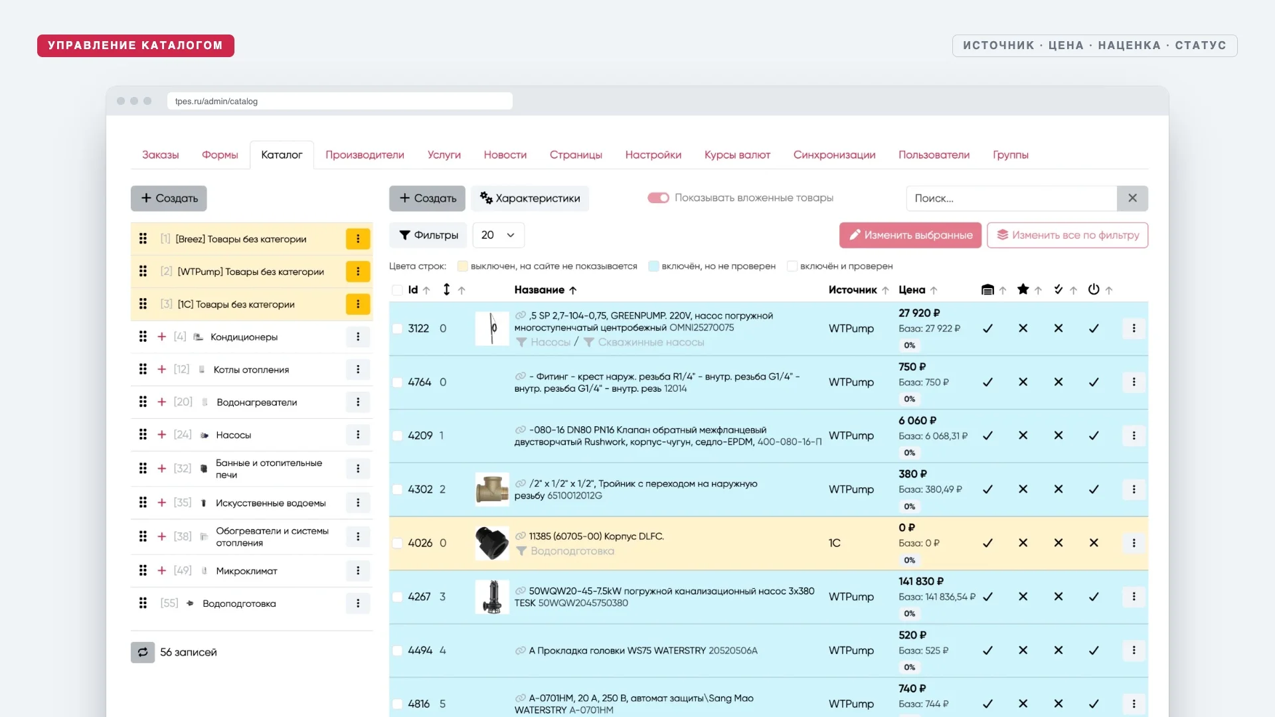
Task: Click the Характеристики button
Action: tap(530, 199)
